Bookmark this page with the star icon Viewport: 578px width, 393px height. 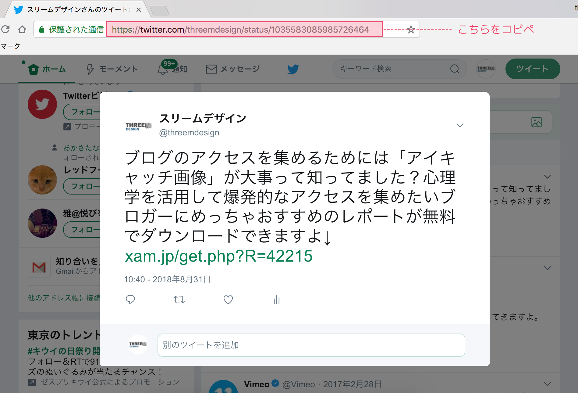(411, 29)
